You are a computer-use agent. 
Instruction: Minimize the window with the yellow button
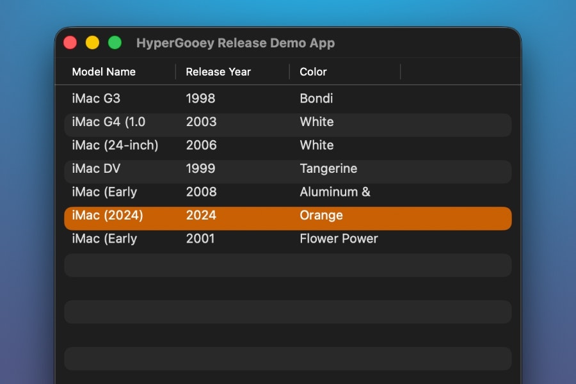tap(93, 43)
